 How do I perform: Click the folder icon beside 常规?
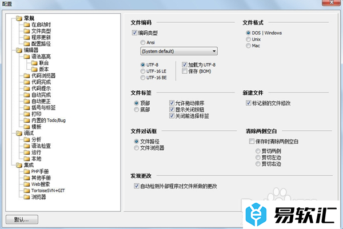(x=19, y=18)
